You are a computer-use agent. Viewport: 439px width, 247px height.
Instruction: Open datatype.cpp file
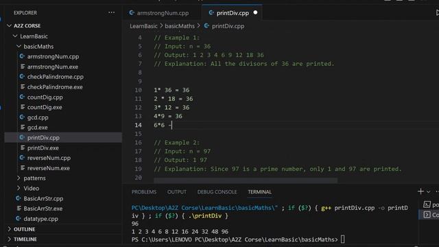[x=40, y=219]
